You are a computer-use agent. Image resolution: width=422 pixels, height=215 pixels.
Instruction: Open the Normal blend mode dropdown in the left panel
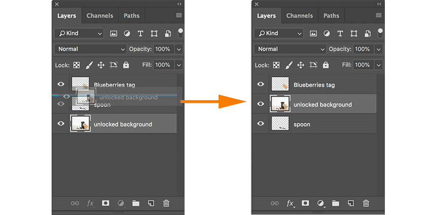pyautogui.click(x=91, y=49)
